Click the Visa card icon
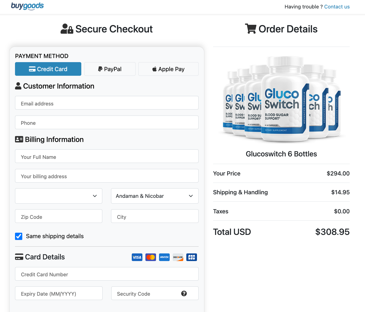Screen dimensions: 365x312 pyautogui.click(x=137, y=257)
